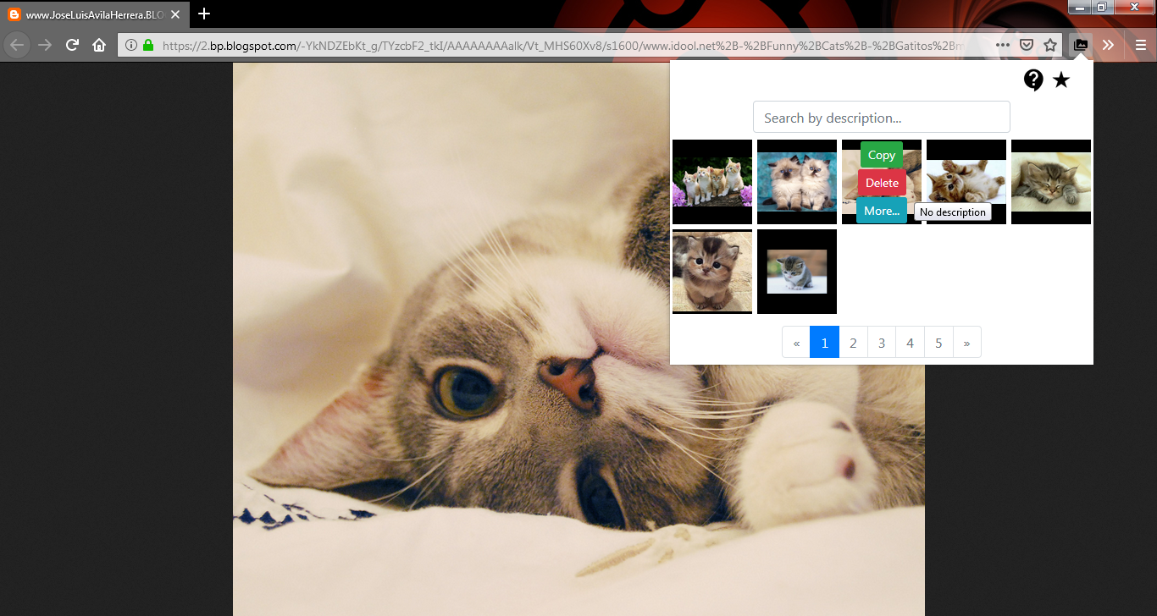Click the red Delete button
The height and width of the screenshot is (616, 1157).
(x=882, y=183)
